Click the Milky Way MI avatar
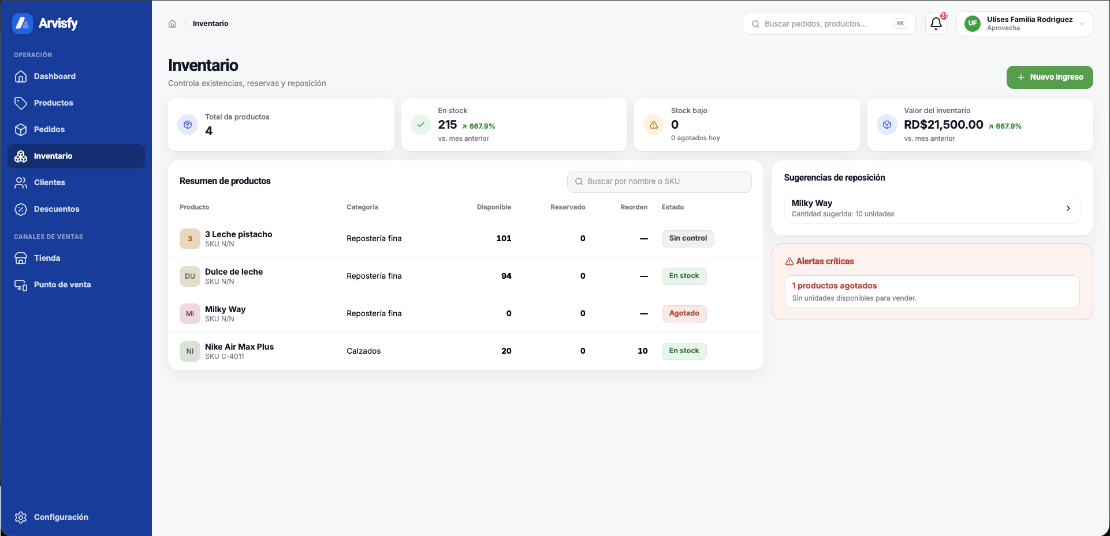 (x=190, y=314)
